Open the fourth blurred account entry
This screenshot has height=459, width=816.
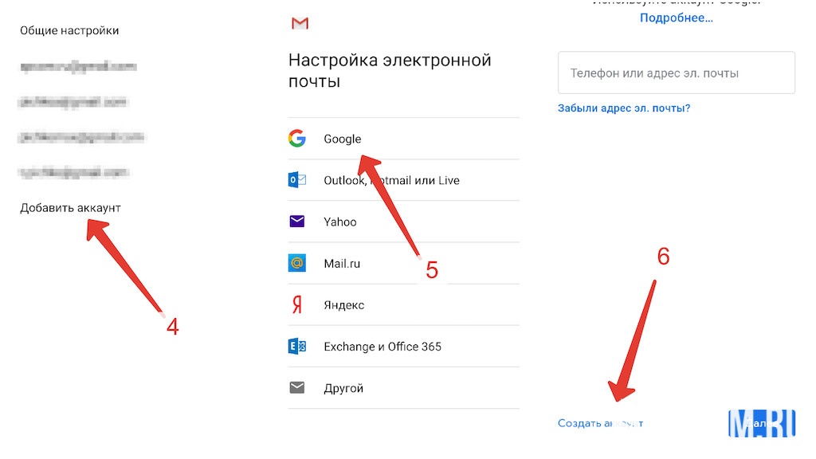(x=73, y=172)
